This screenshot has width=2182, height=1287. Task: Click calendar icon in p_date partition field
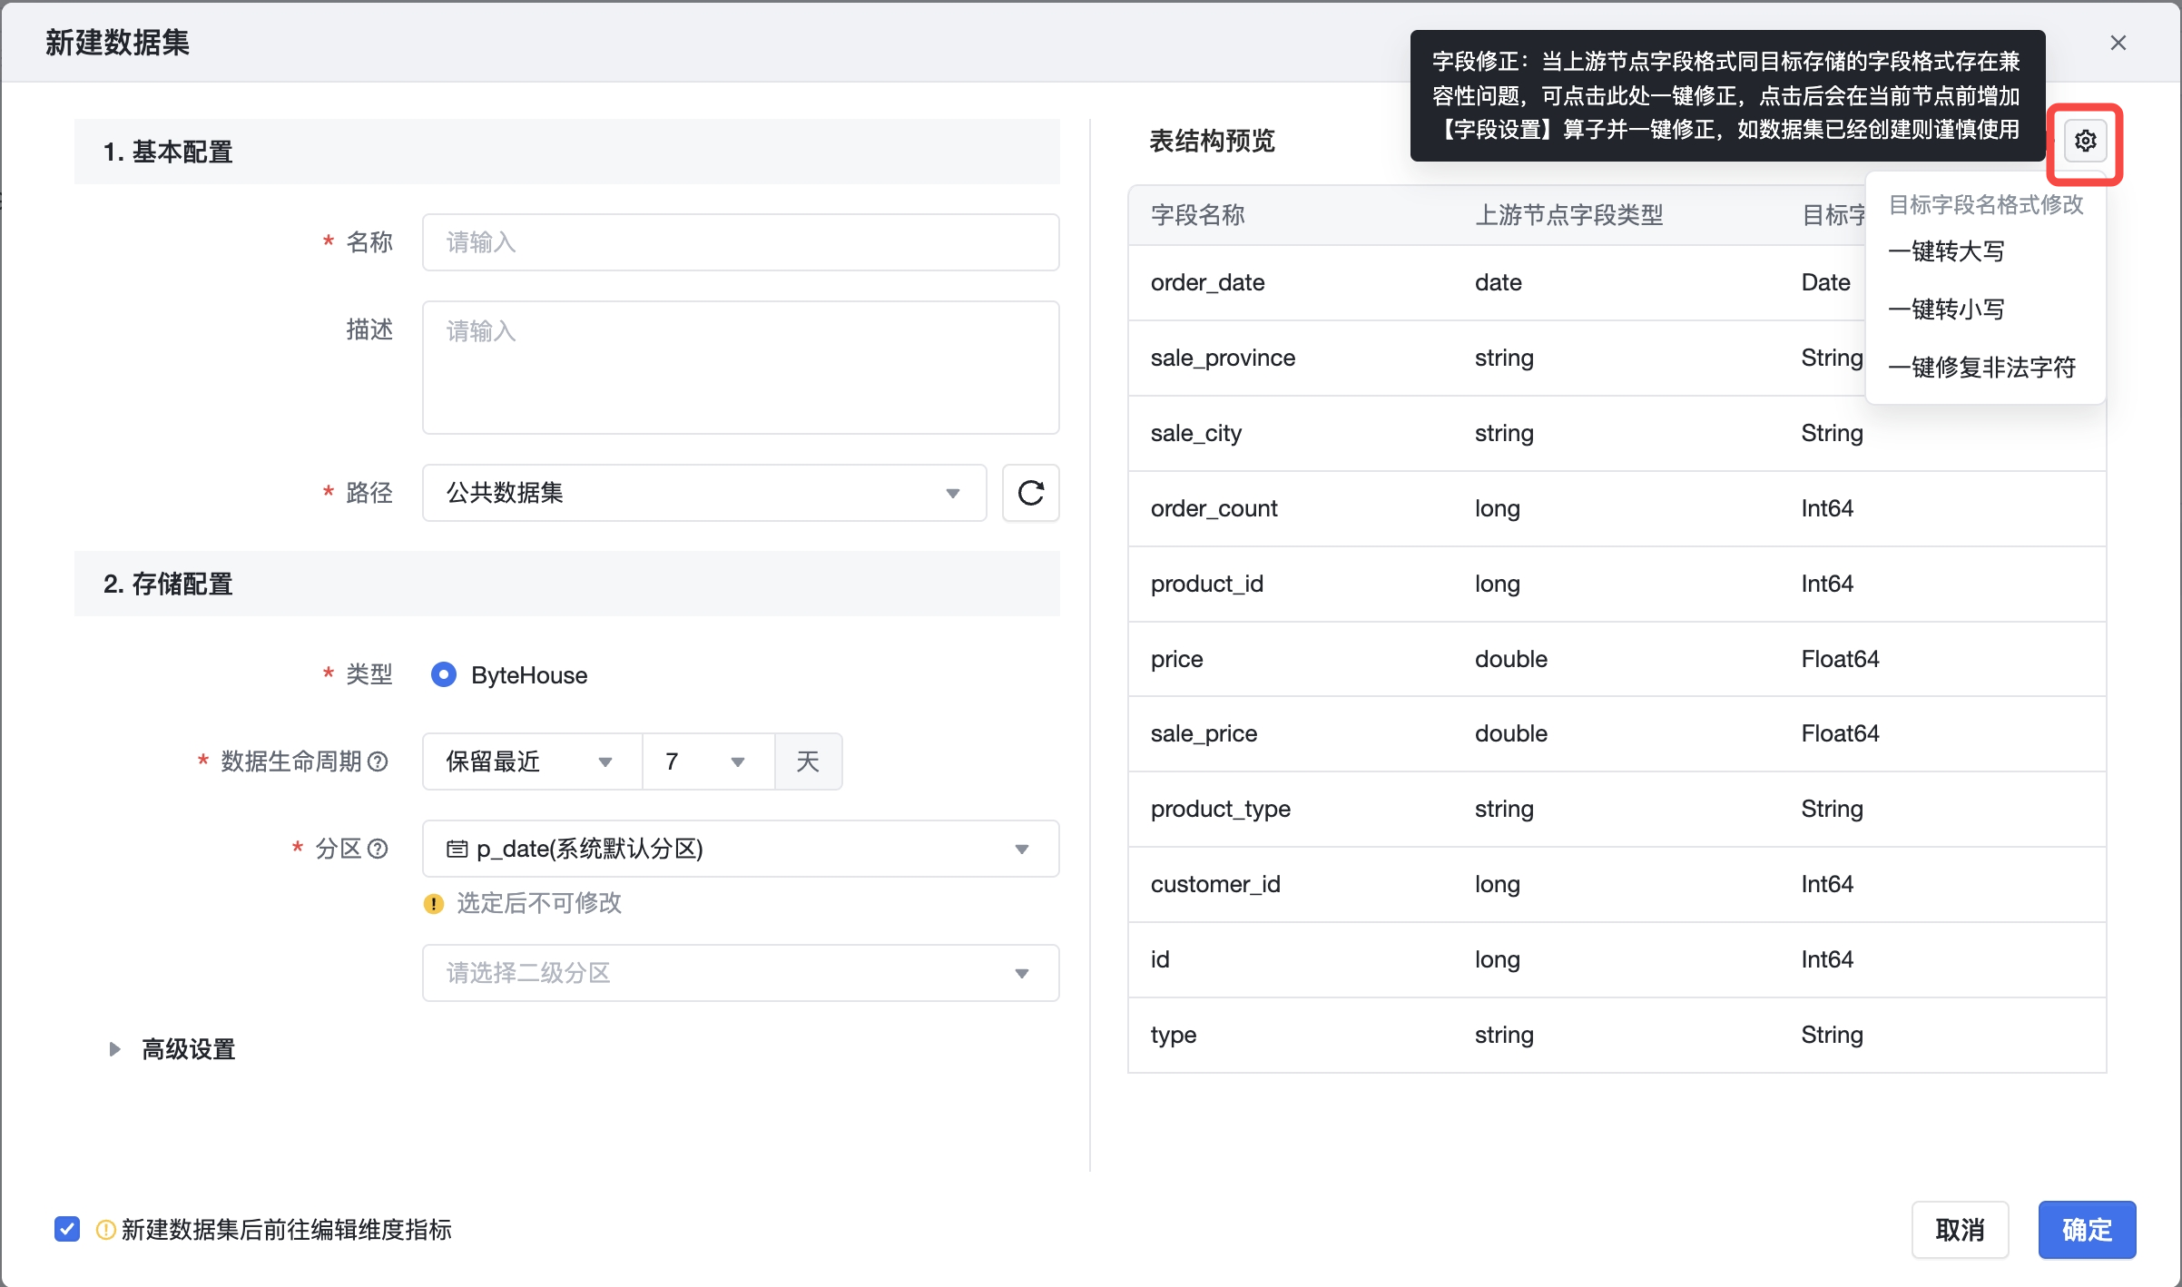457,849
